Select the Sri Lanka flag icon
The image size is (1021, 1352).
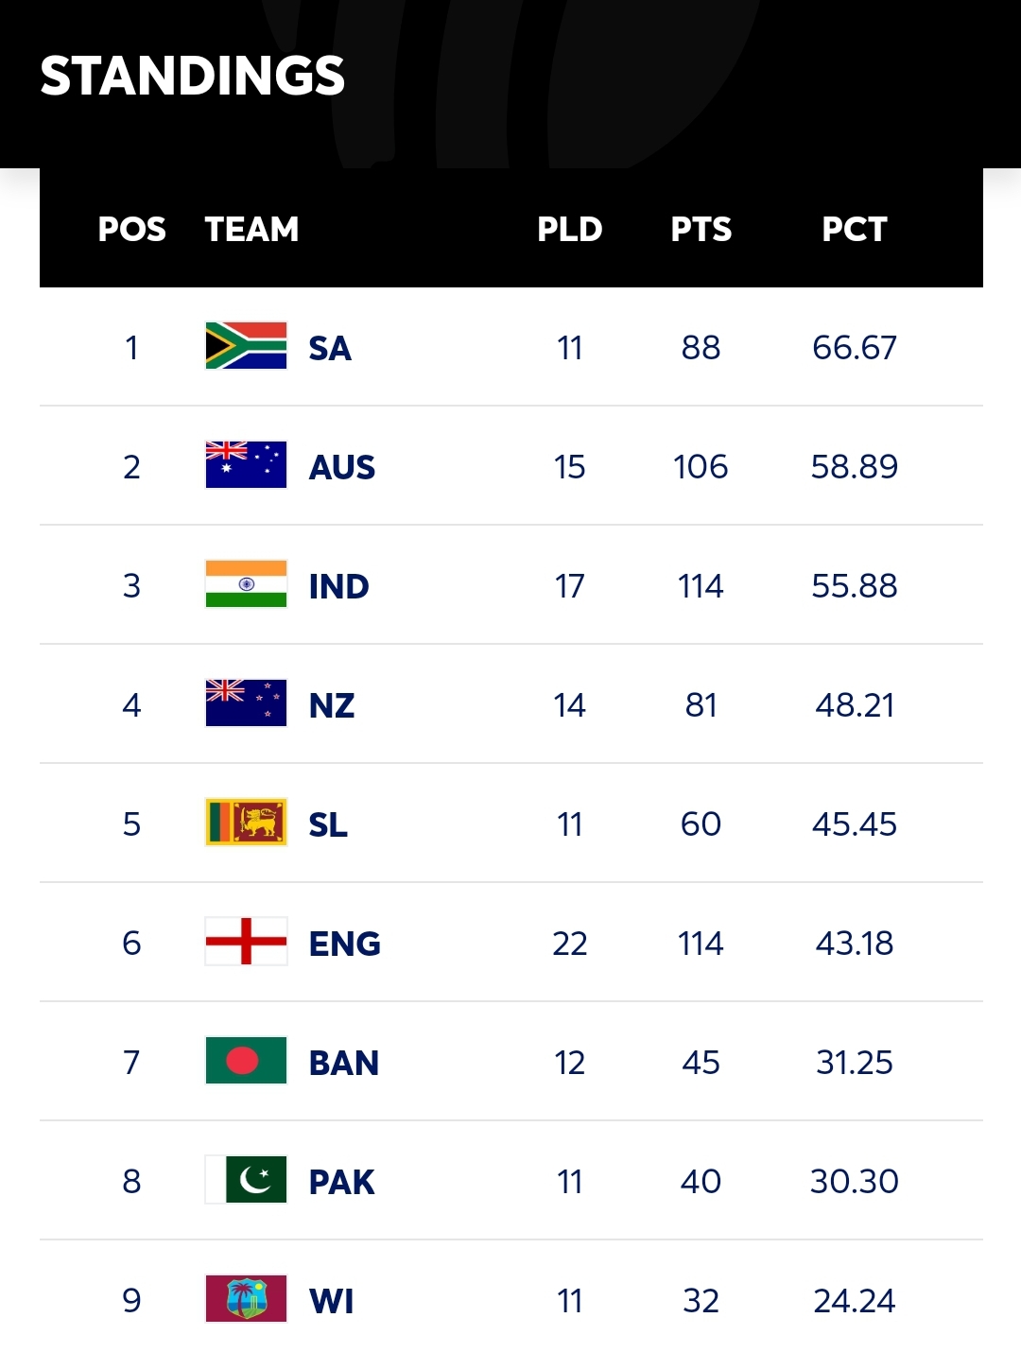coord(246,823)
